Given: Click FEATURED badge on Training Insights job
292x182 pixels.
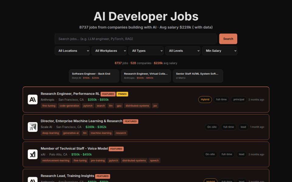Looking at the screenshot, I should pyautogui.click(x=103, y=176).
